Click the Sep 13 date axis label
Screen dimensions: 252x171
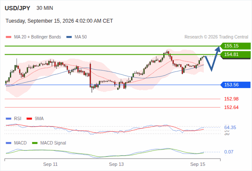[x=116, y=164]
